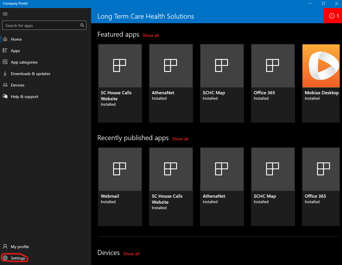Click the Settings gear icon

[5, 258]
